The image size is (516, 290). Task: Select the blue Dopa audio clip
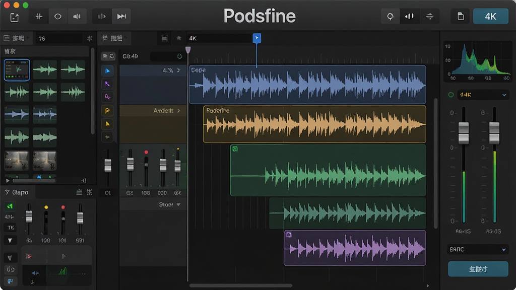click(307, 85)
